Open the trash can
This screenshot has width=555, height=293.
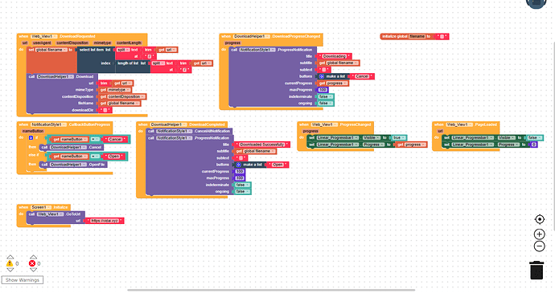[536, 271]
